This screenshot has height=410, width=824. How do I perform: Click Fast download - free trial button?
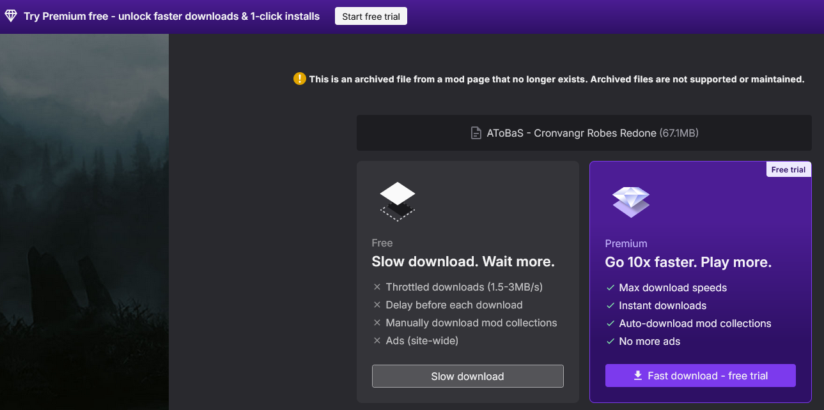700,376
